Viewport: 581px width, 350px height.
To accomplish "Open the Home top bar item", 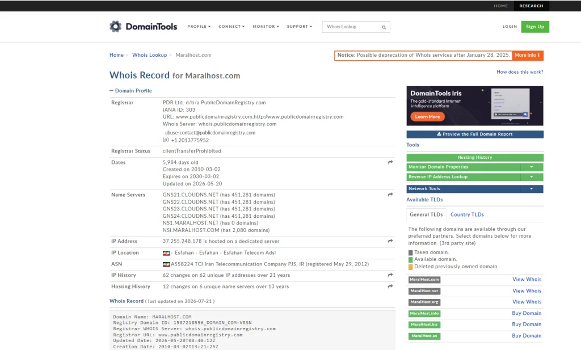I will coord(500,6).
